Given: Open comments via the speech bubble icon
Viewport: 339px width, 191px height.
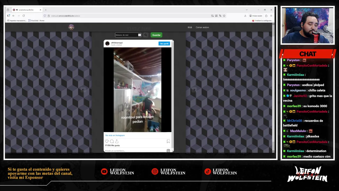Looking at the screenshot, I should [112, 141].
